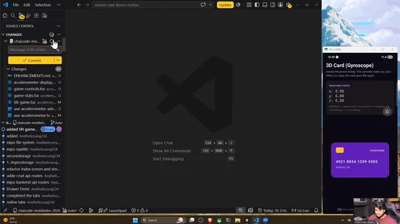Click Show All Commands hint
This screenshot has height=224, width=400.
(172, 151)
